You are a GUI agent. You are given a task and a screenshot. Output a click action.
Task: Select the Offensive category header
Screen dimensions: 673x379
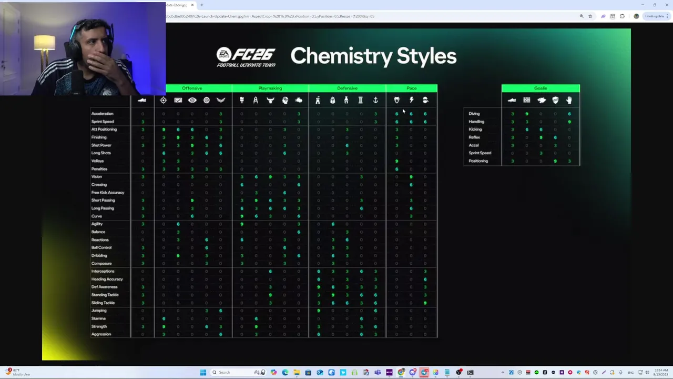[192, 88]
